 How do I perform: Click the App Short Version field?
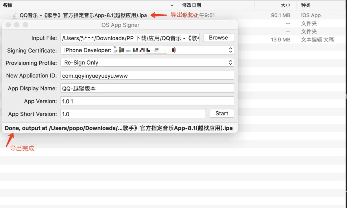pyautogui.click(x=133, y=114)
